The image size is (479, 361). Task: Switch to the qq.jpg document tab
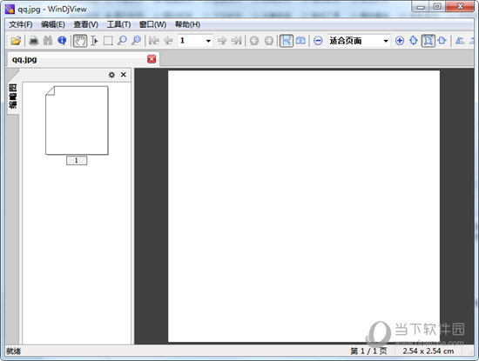pyautogui.click(x=83, y=59)
